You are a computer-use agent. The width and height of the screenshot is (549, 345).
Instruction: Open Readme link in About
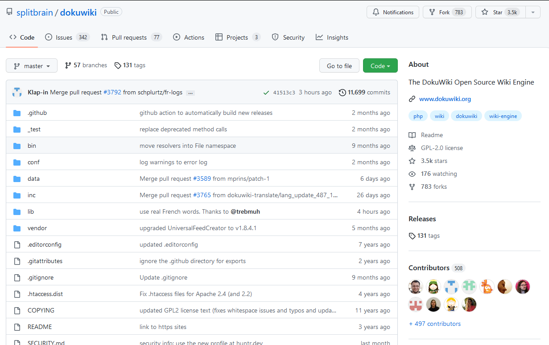[426, 135]
